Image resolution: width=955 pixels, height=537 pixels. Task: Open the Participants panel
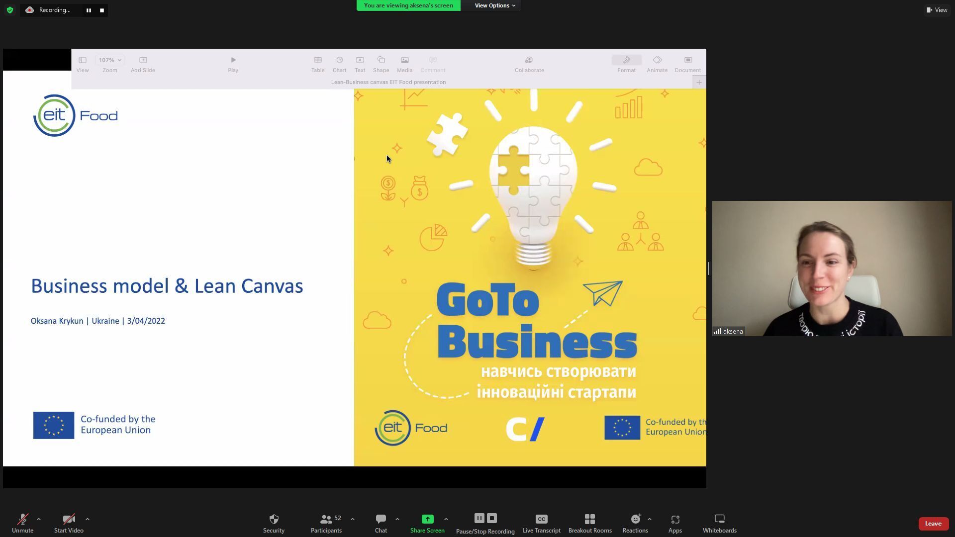pyautogui.click(x=326, y=524)
